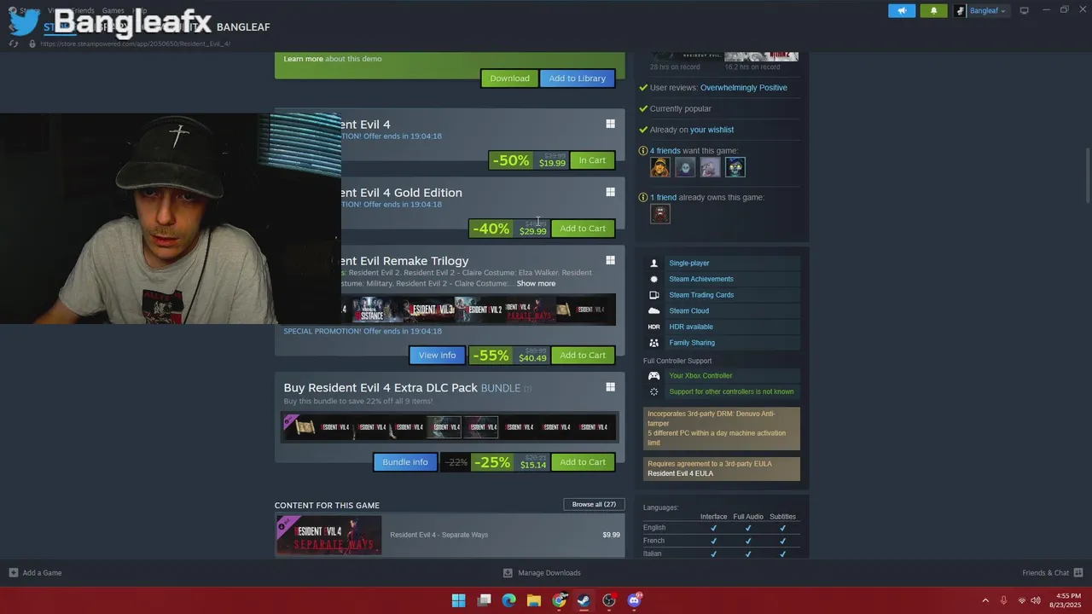Click the Windows icon on Extra DLC Pack
Screen dimensions: 1092x614
tap(610, 387)
